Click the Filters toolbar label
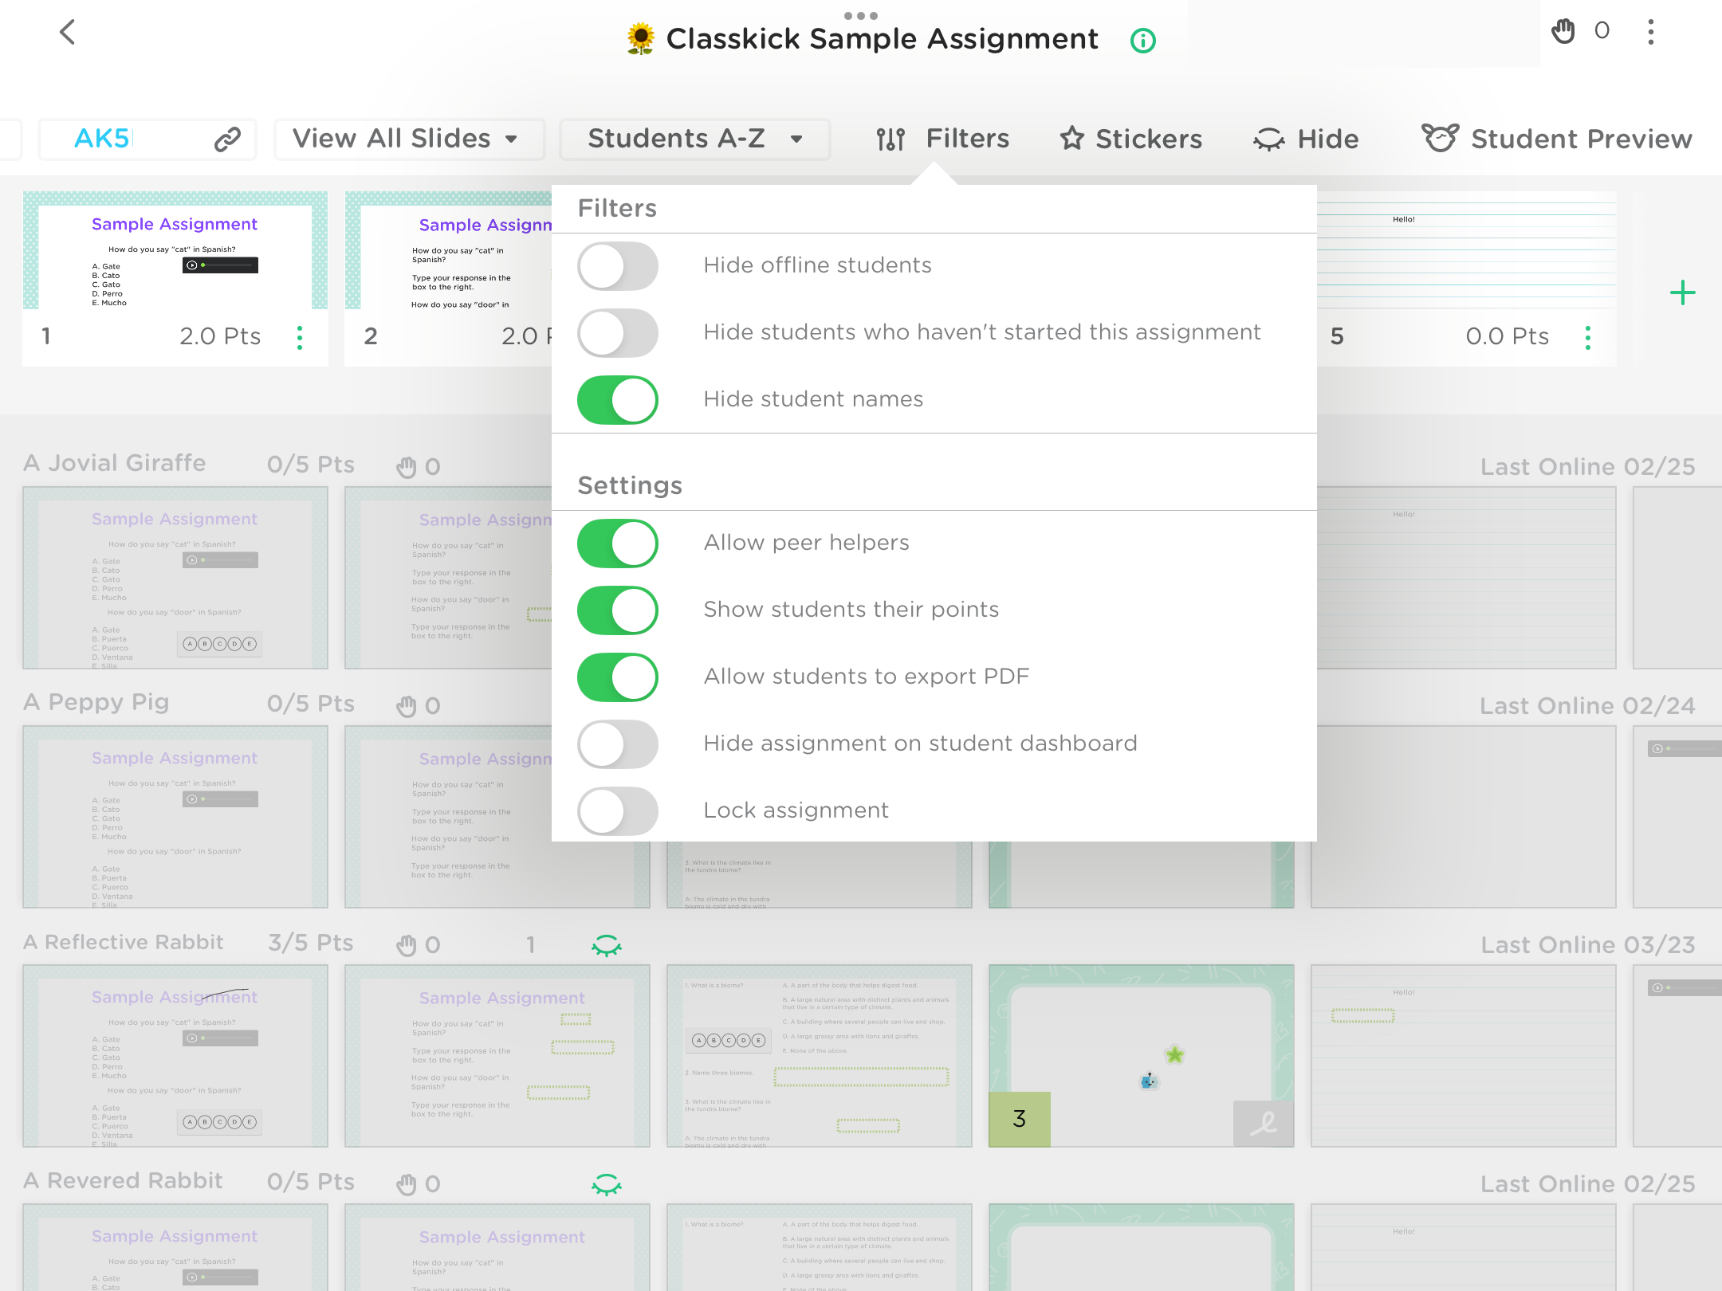 click(968, 139)
